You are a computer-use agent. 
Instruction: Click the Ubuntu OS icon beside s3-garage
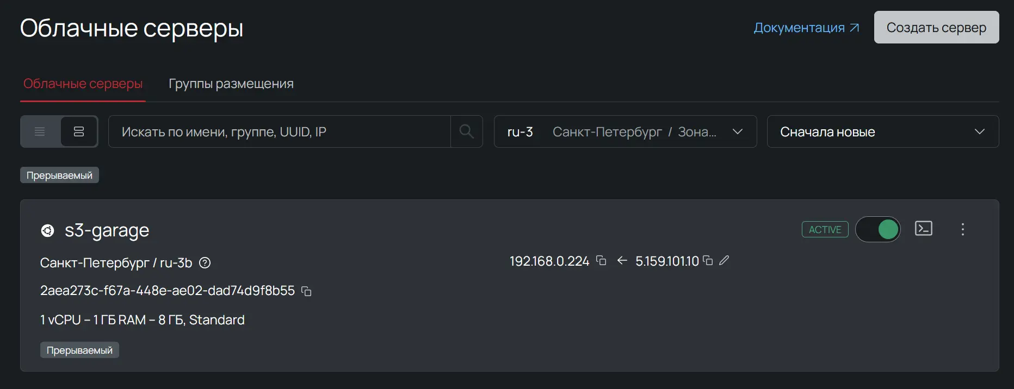click(x=48, y=231)
